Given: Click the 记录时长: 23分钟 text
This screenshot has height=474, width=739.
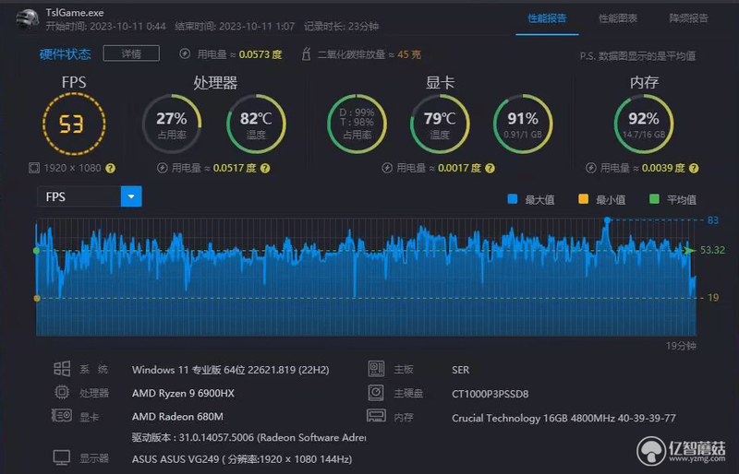Looking at the screenshot, I should 341,26.
